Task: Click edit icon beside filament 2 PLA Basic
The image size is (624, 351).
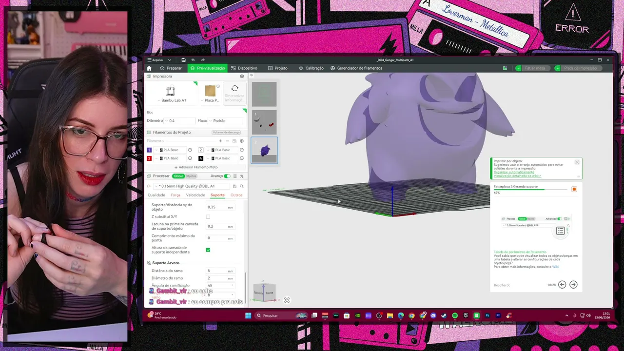Action: click(x=241, y=150)
